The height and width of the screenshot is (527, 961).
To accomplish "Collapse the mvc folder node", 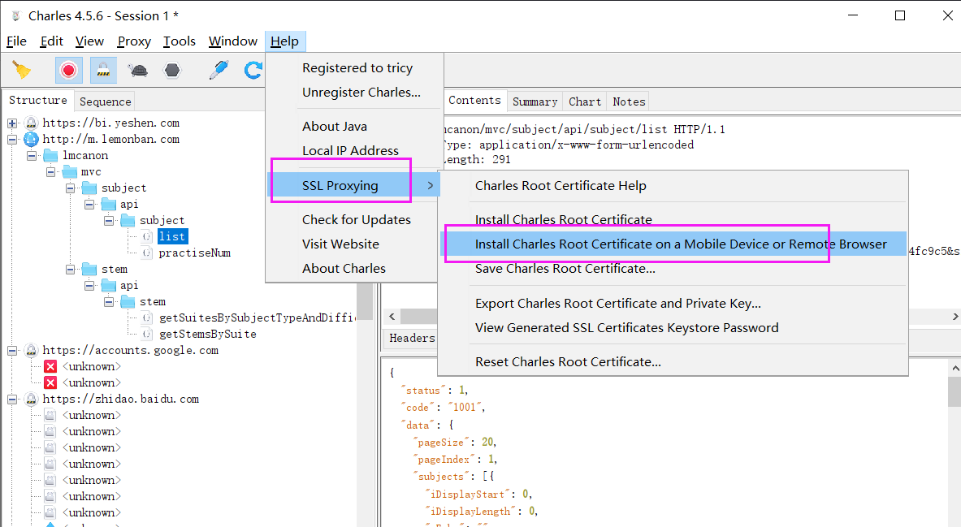I will click(51, 171).
